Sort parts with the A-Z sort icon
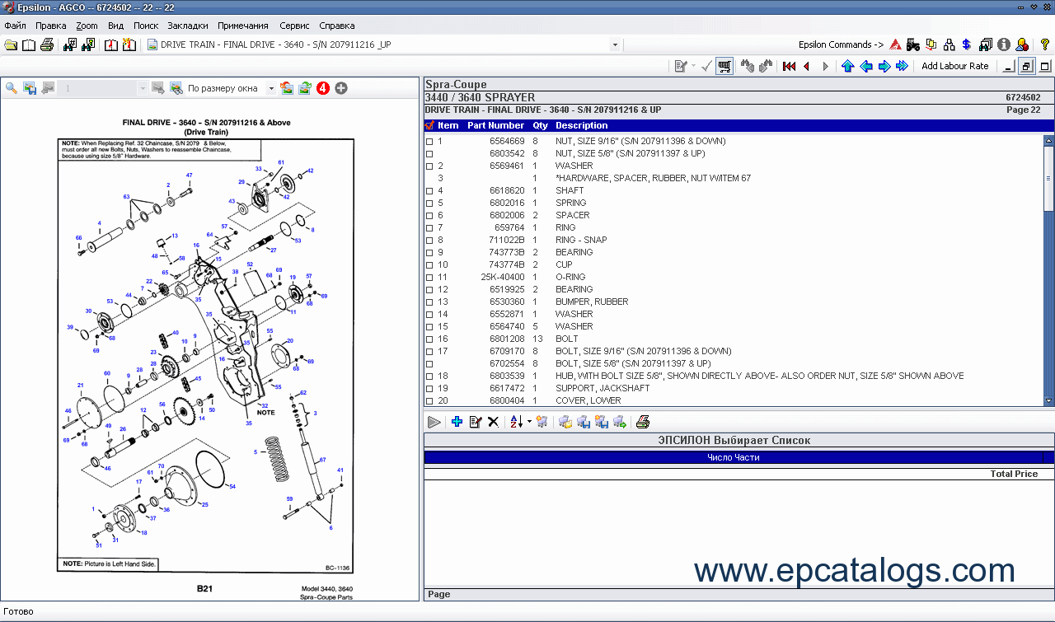 coord(516,421)
